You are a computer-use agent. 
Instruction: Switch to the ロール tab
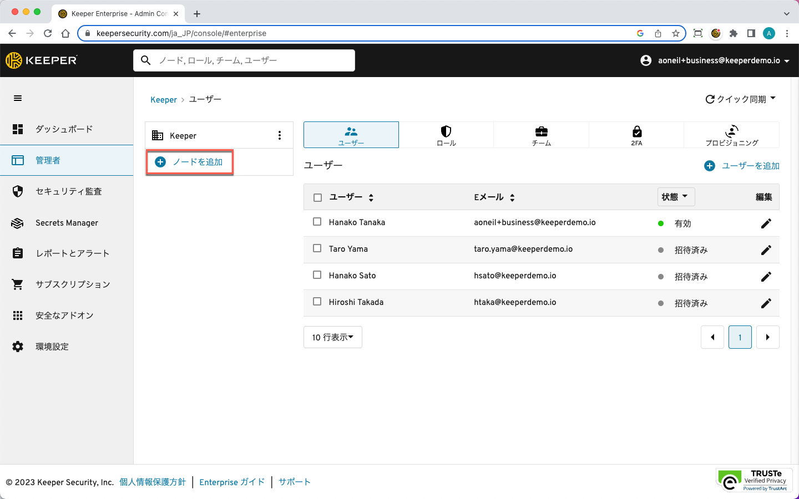click(446, 135)
